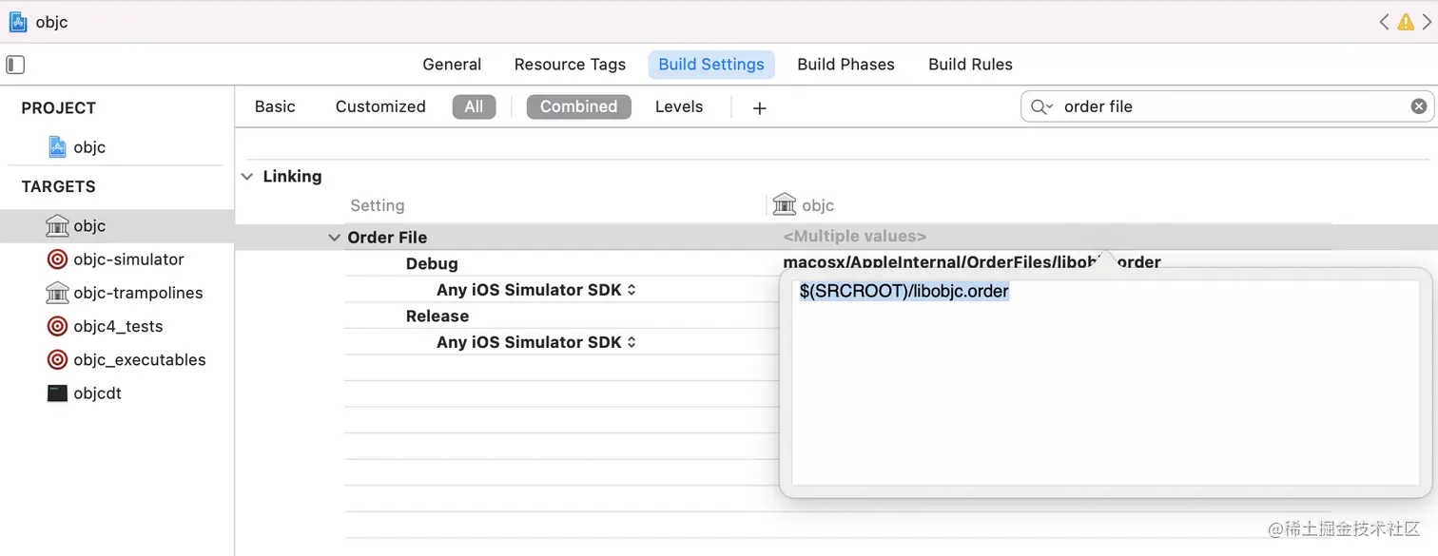This screenshot has width=1438, height=556.
Task: Select the objc target
Action: pos(117,226)
